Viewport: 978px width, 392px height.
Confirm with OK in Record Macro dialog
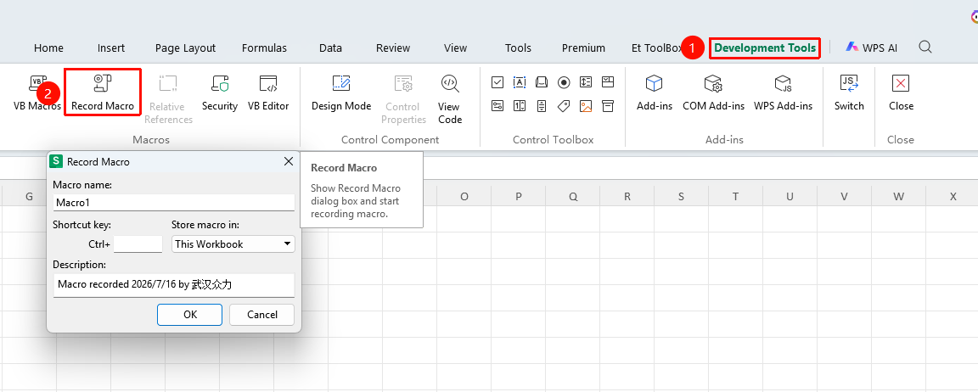point(189,315)
